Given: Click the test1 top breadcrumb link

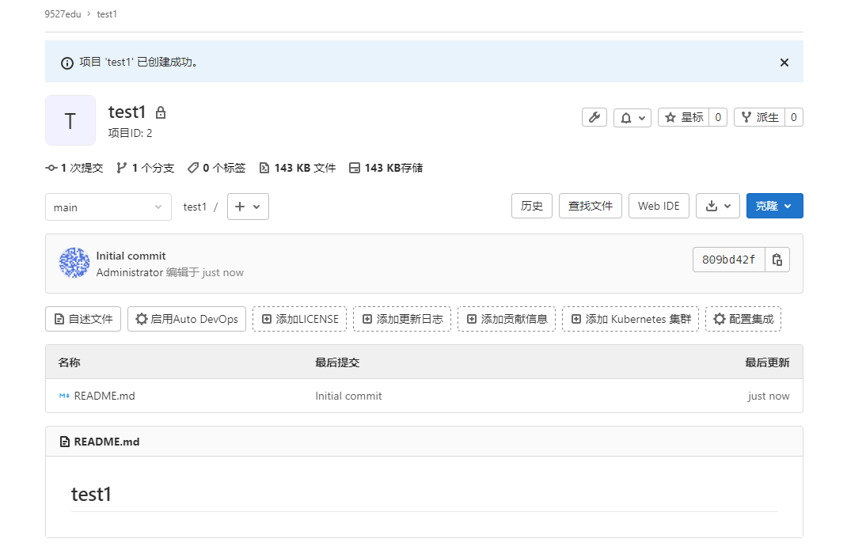Looking at the screenshot, I should (107, 14).
